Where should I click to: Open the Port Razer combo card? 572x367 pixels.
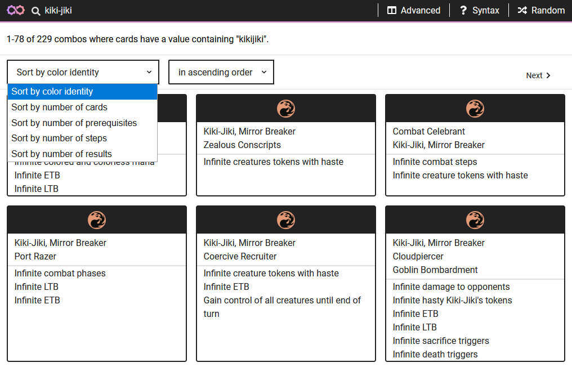96,281
